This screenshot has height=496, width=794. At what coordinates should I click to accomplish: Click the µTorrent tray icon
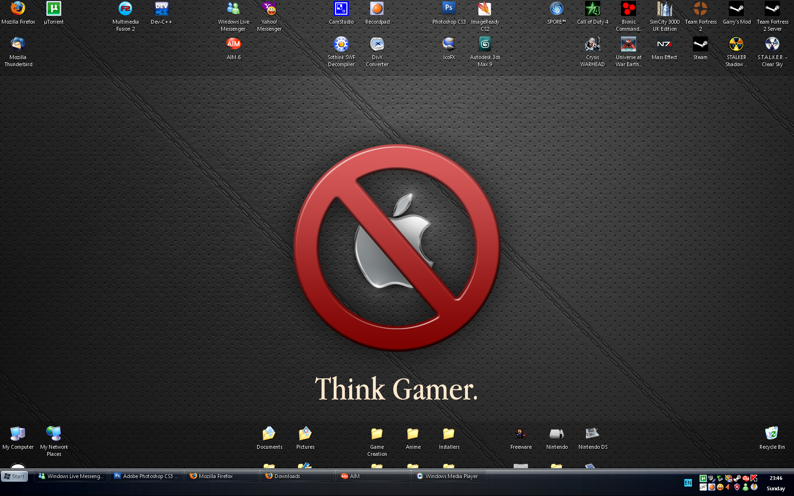coord(703,479)
